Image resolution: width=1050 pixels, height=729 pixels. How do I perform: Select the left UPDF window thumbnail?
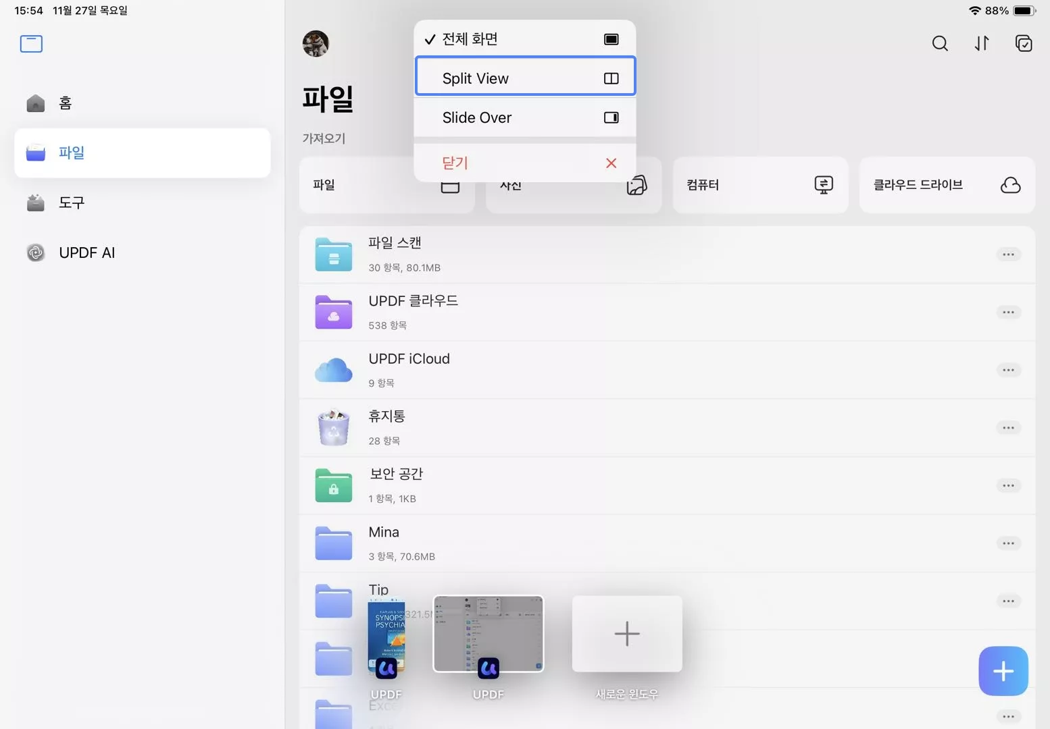(x=386, y=634)
